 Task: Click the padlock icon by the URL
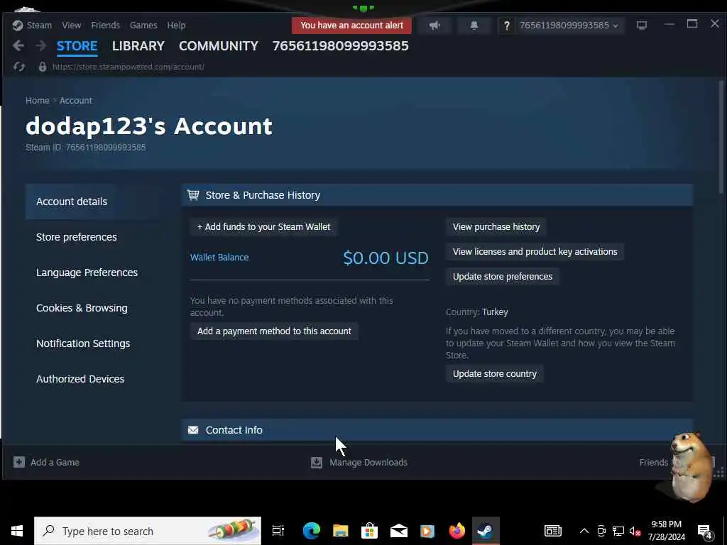pyautogui.click(x=42, y=67)
